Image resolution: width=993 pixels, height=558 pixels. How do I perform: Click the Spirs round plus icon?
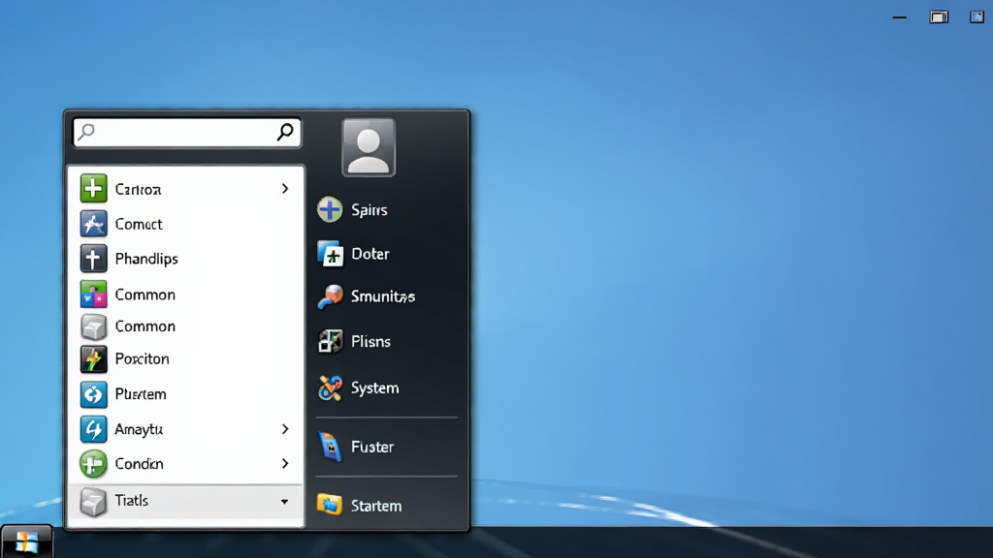point(330,209)
